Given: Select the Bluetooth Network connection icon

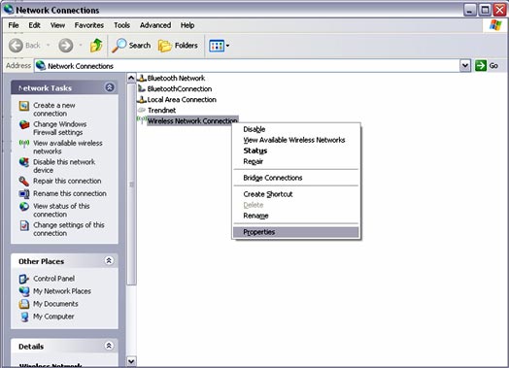Looking at the screenshot, I should pos(142,78).
